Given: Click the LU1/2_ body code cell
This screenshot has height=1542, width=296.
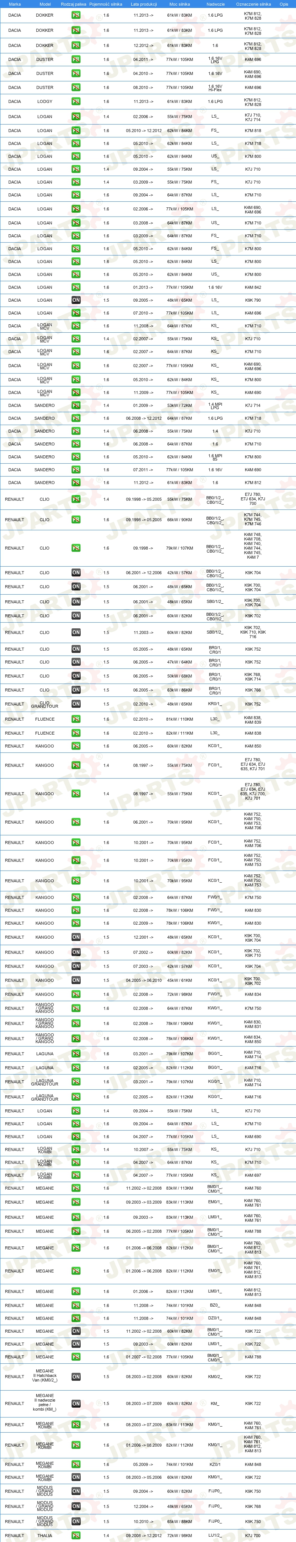Looking at the screenshot, I should [215, 1536].
